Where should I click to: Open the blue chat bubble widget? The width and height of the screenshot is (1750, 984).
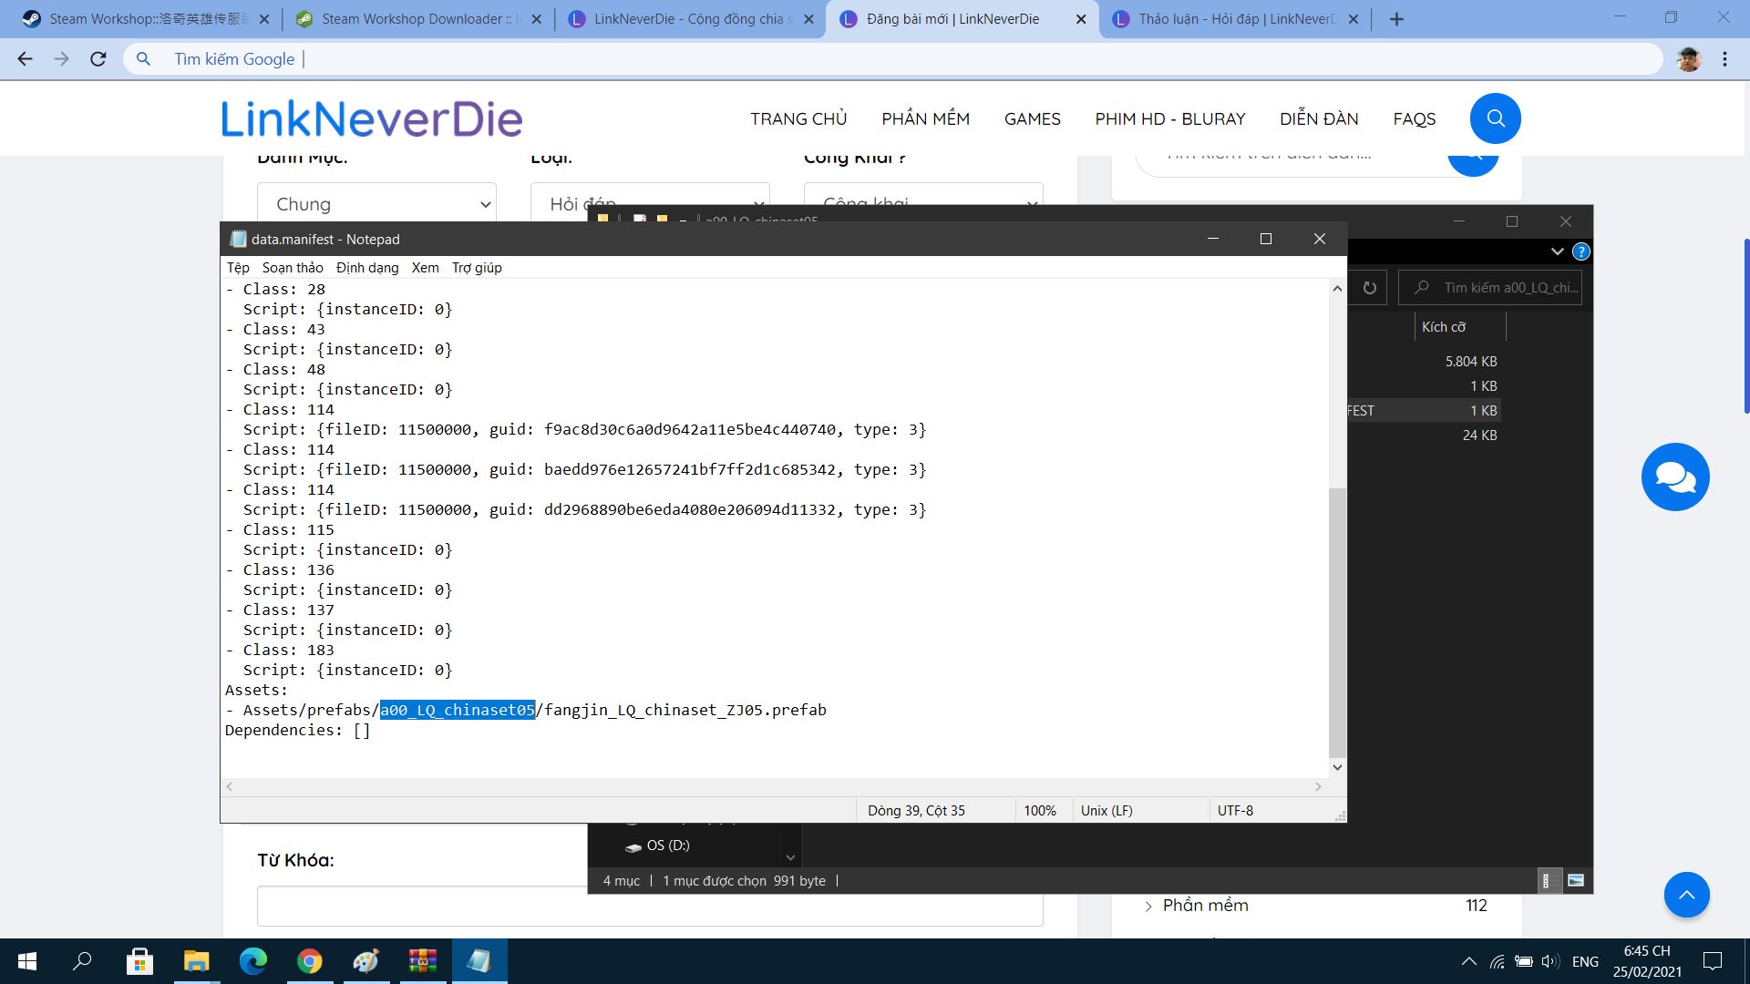(1674, 477)
